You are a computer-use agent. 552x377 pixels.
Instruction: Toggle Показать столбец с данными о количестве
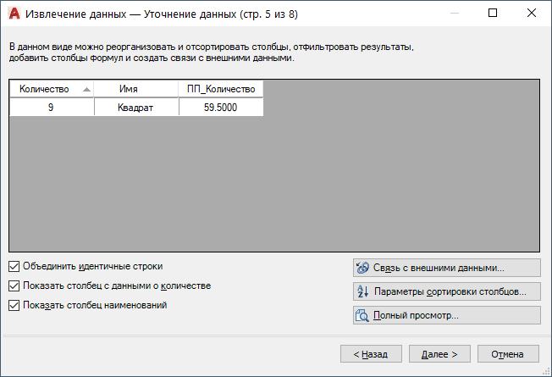[14, 286]
